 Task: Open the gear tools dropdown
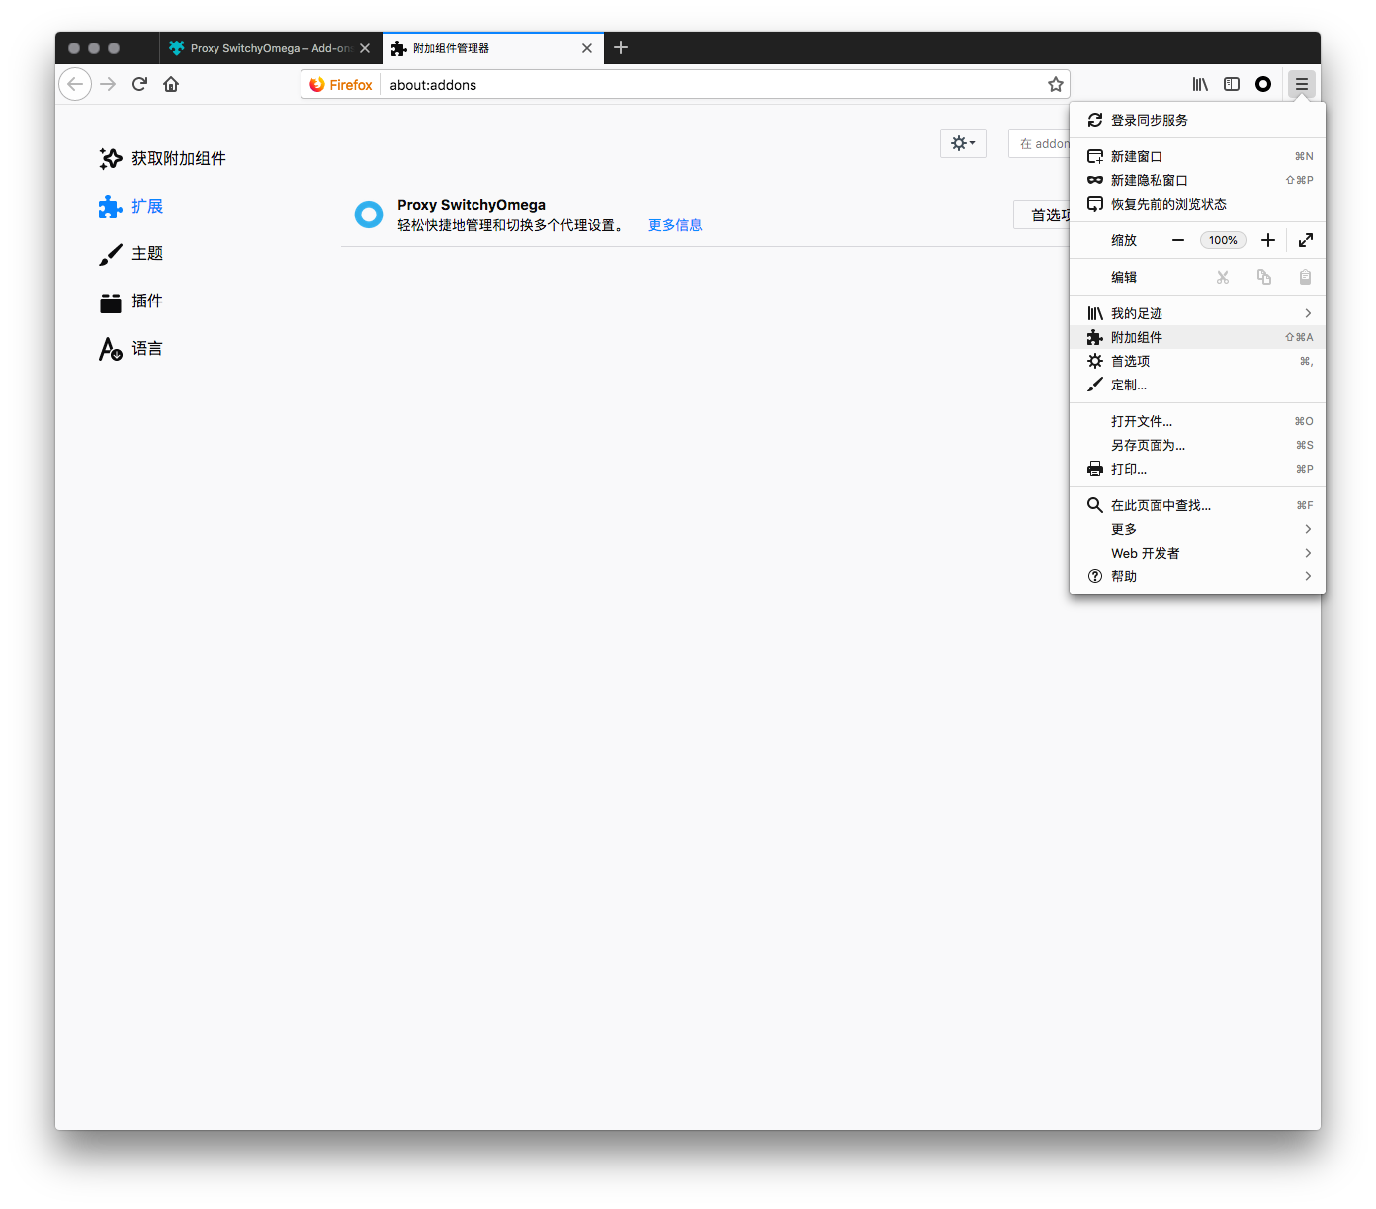click(x=962, y=142)
